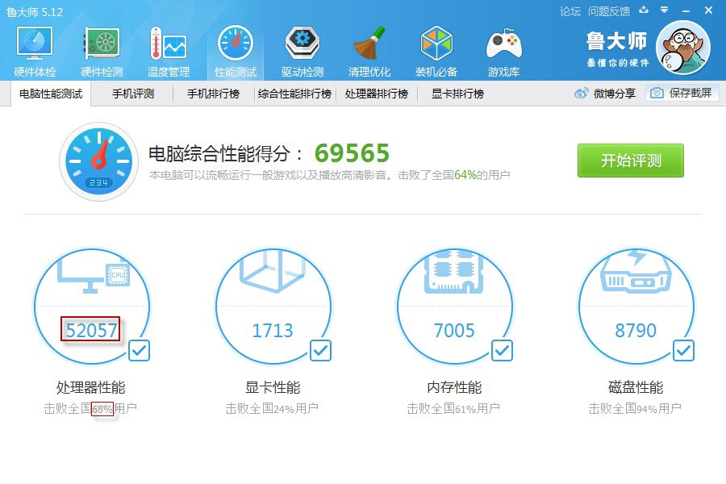The image size is (726, 484).
Task: Open 问题反馈 feedback link
Action: pos(609,11)
